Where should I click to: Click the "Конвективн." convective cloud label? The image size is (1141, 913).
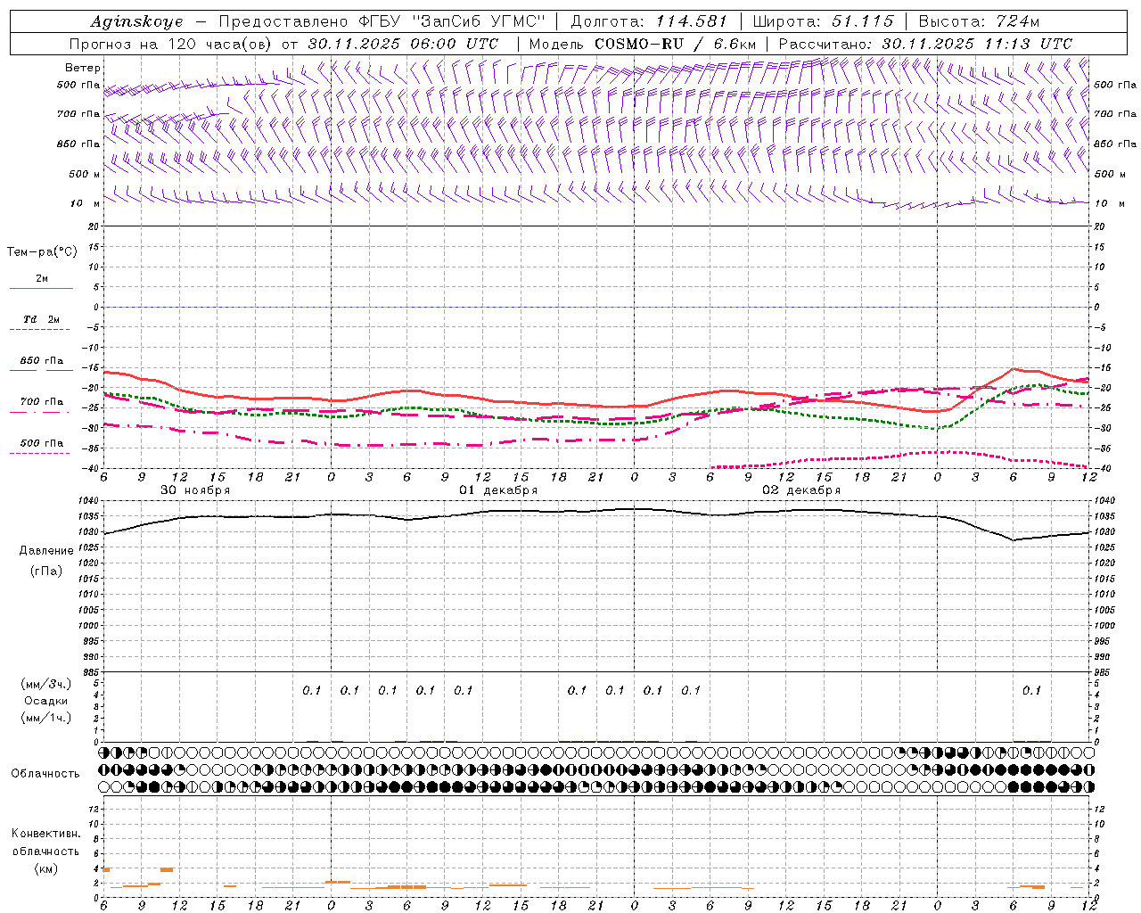click(45, 834)
